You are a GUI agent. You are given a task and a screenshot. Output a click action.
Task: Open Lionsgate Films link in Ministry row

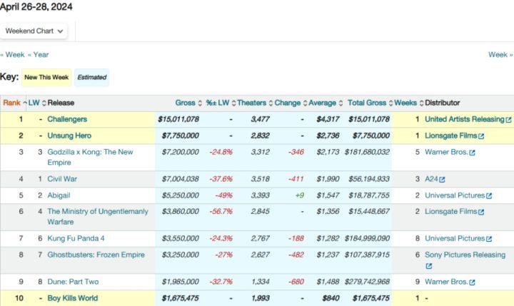[450, 212]
